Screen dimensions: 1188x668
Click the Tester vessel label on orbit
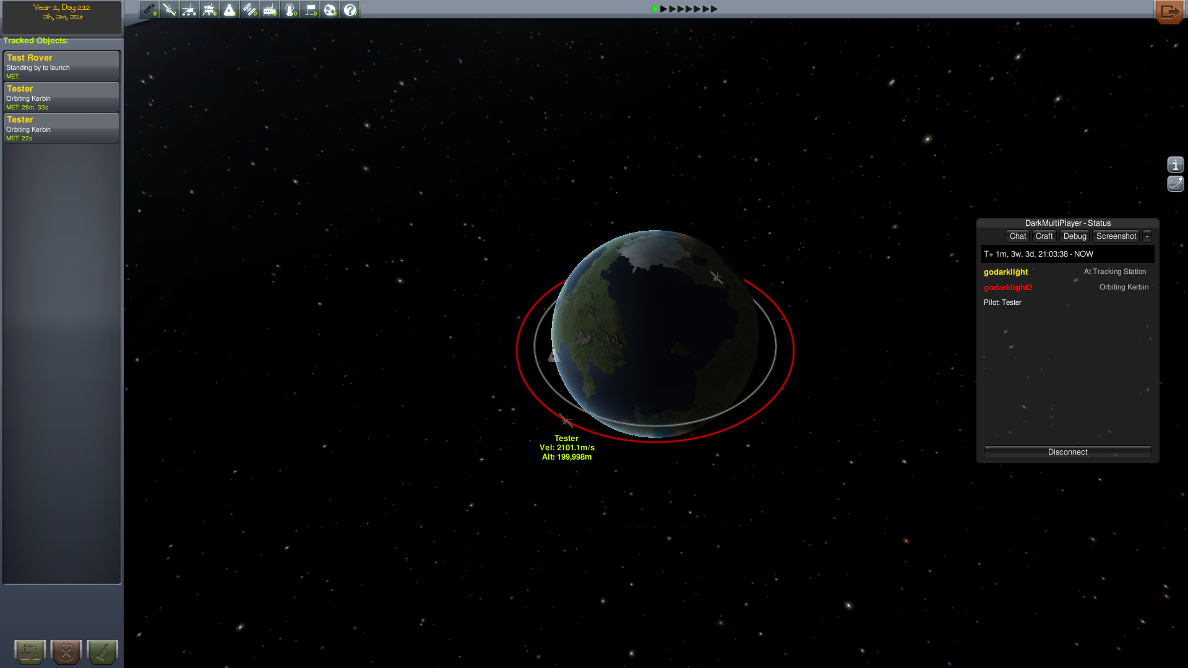pos(566,438)
